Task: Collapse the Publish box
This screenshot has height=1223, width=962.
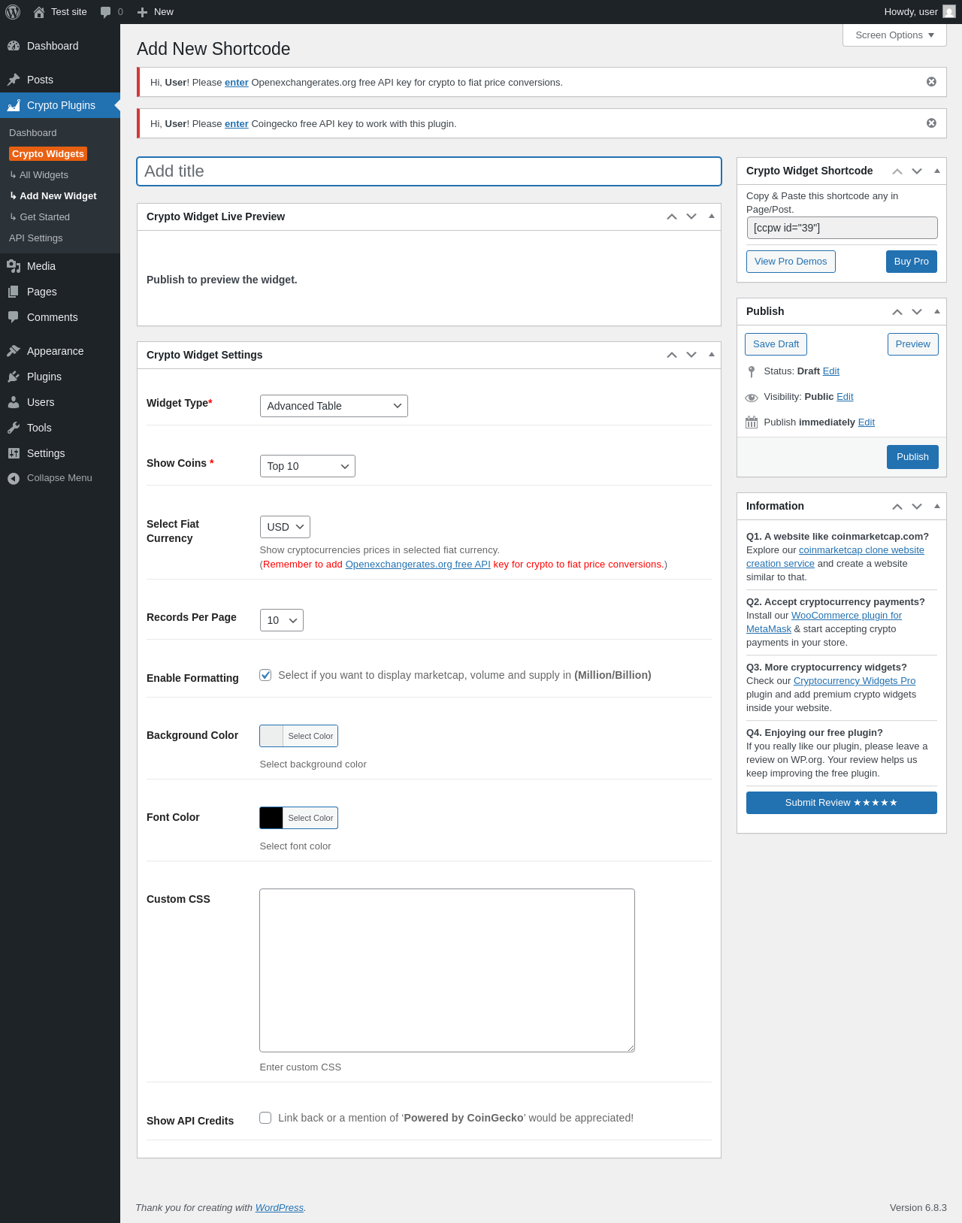Action: pyautogui.click(x=937, y=312)
